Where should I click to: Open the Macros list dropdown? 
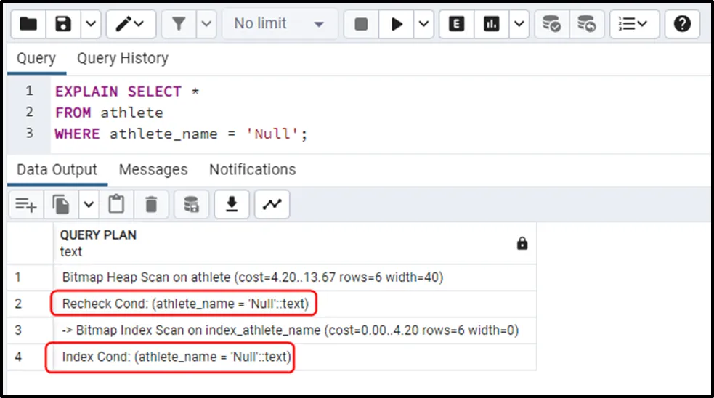(x=633, y=24)
